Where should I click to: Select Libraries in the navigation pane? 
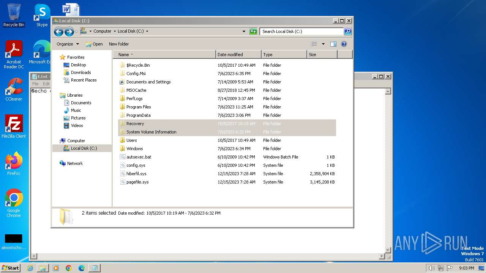[x=75, y=95]
